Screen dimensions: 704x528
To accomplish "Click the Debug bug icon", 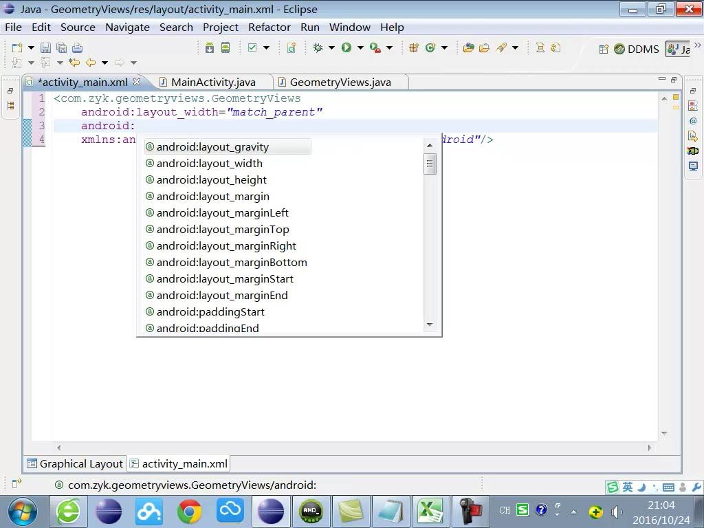I will click(x=318, y=47).
